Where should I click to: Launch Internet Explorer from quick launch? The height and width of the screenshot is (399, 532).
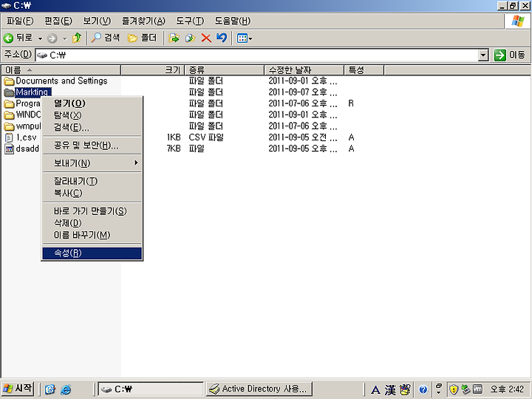[66, 389]
